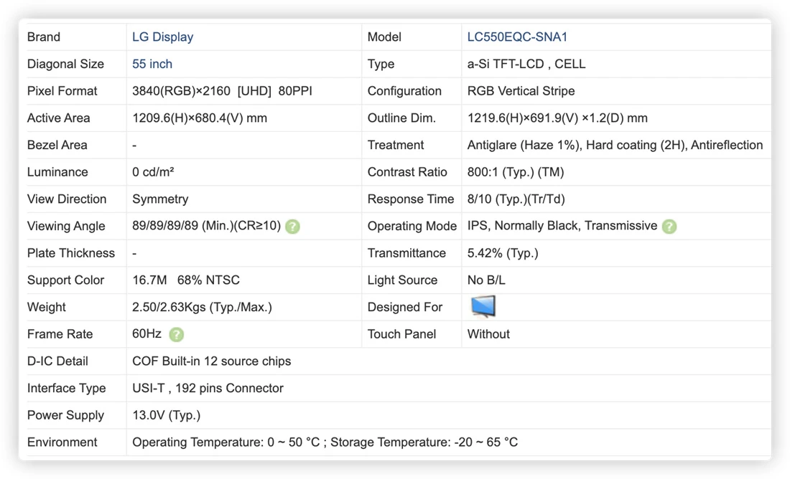Click the Environment temperature text
The image size is (790, 479).
(x=325, y=442)
